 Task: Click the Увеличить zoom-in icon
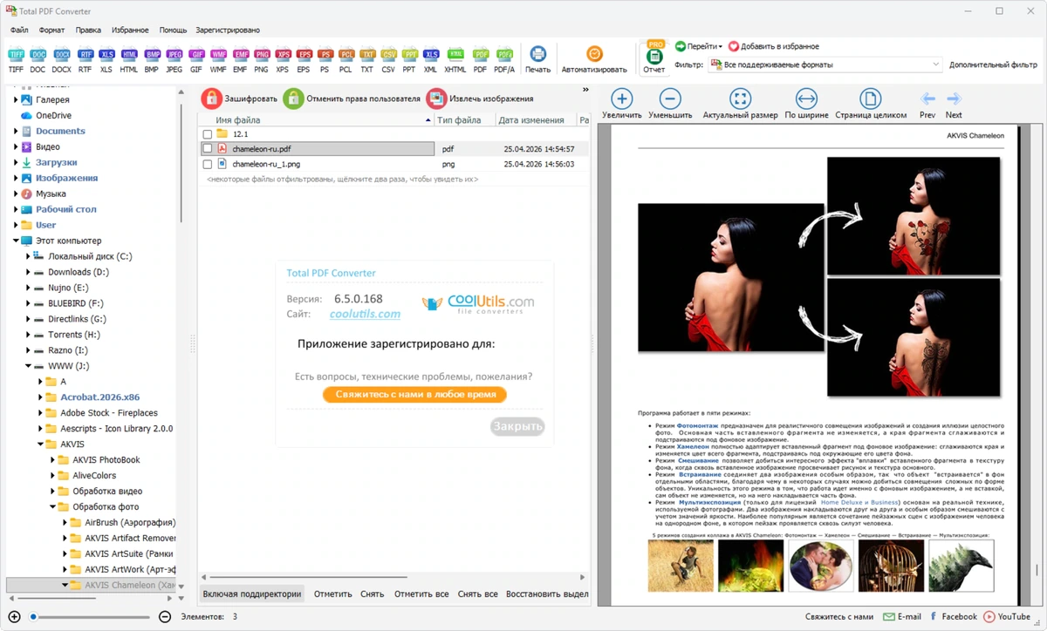[x=622, y=104]
